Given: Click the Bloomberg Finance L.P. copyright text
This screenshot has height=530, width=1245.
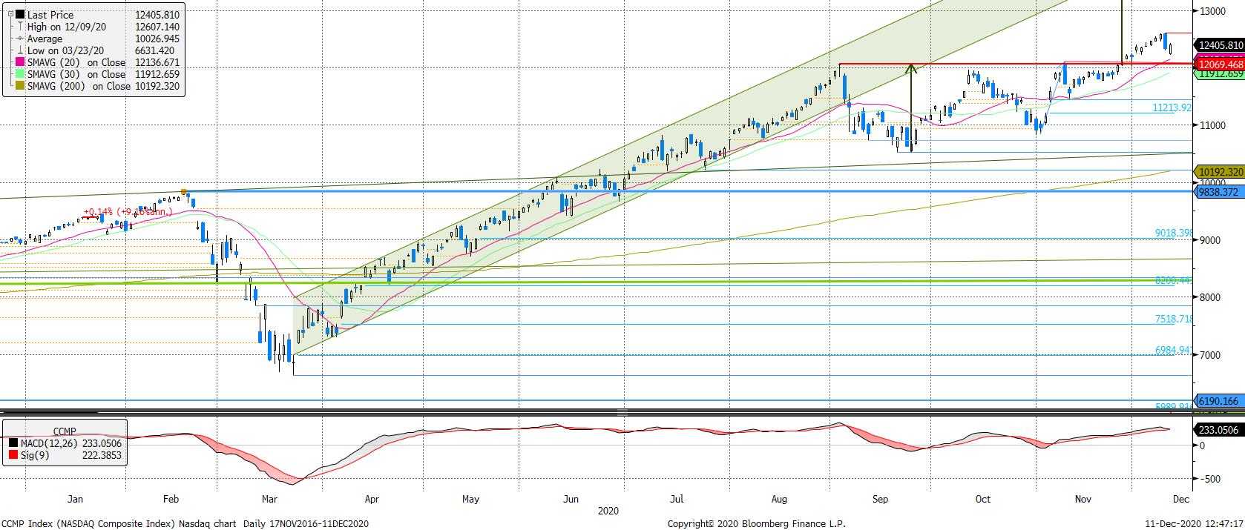Looking at the screenshot, I should click(x=756, y=523).
